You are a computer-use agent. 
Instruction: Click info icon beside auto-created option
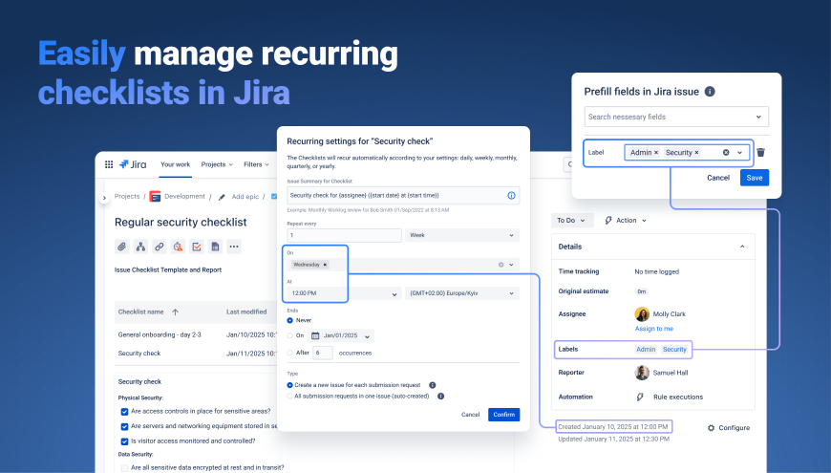[x=440, y=397]
